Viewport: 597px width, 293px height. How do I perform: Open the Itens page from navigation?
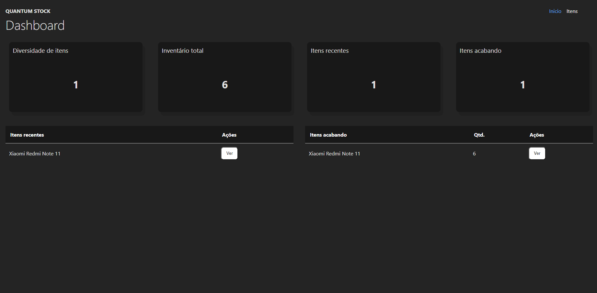(x=572, y=11)
